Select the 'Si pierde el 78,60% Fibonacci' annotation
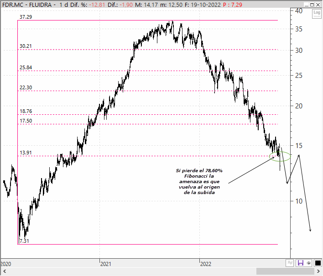 click(x=199, y=182)
